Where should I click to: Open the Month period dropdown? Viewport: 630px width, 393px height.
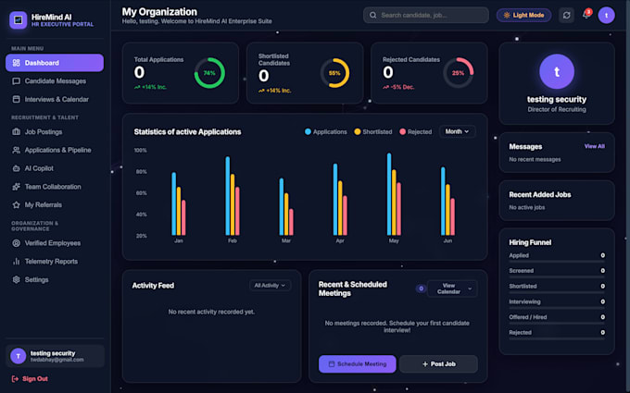point(458,131)
